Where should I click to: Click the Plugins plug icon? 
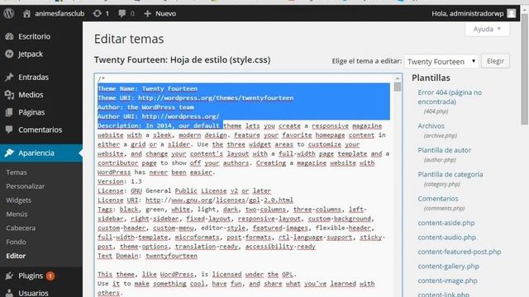(x=9, y=276)
